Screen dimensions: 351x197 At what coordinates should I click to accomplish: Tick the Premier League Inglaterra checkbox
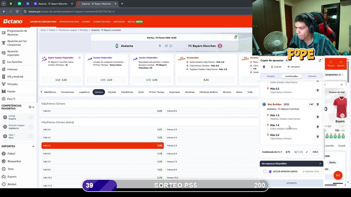31,127
